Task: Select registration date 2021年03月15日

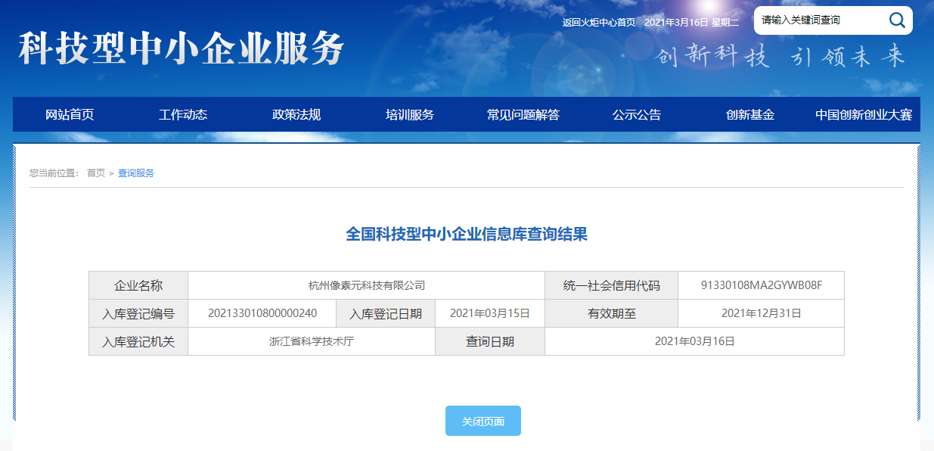Action: 490,313
